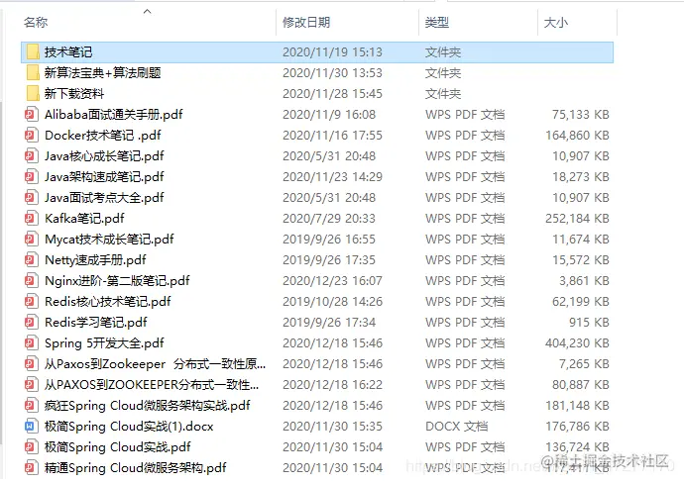Select the file name Spring 5开发大全.pdf
684x484 pixels.
coord(104,343)
